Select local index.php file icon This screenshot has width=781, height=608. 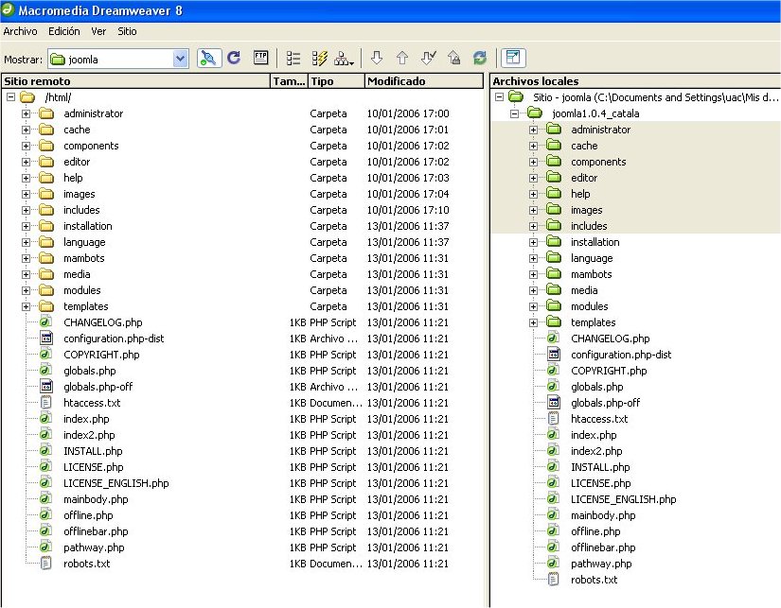(x=554, y=434)
